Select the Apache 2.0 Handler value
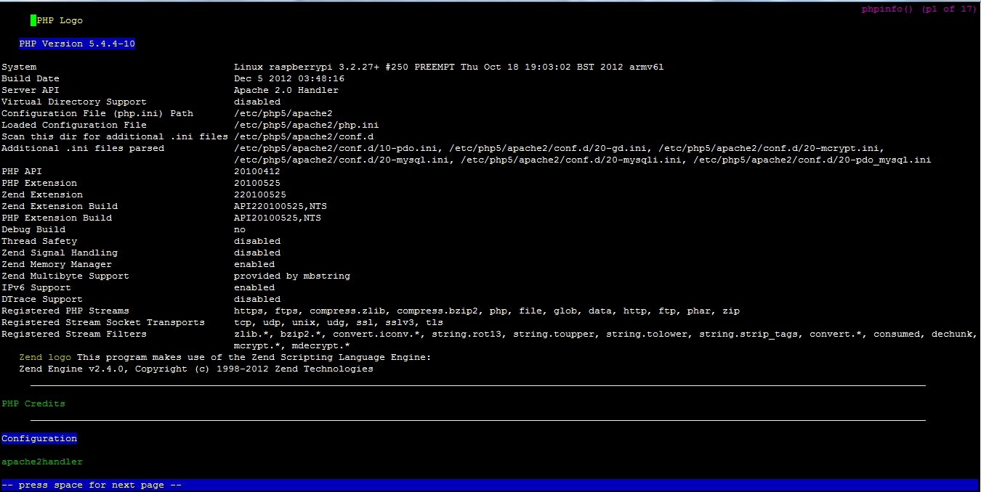The height and width of the screenshot is (492, 981). click(x=286, y=90)
